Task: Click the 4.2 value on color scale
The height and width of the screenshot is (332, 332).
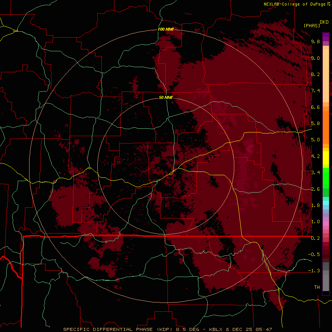Action: pos(315,156)
